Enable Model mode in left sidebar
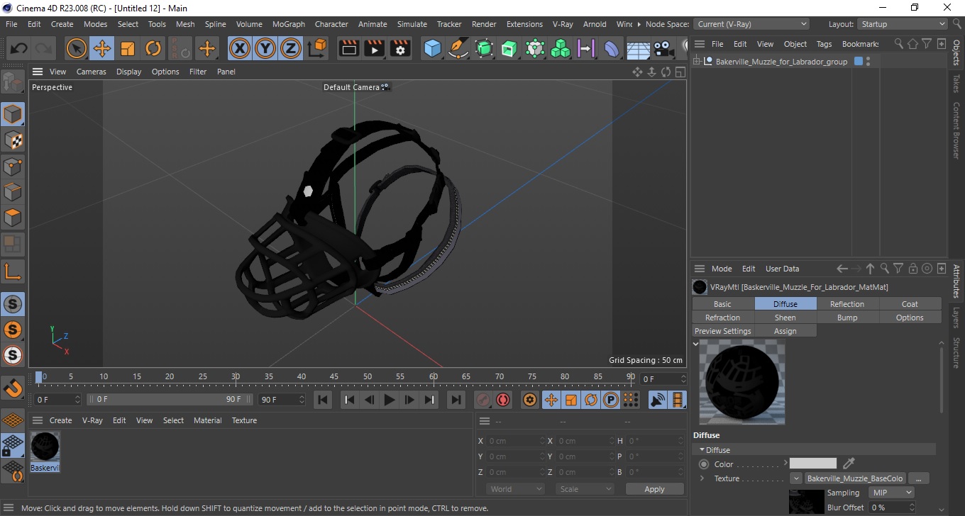Screen dimensions: 965x516 (x=13, y=114)
